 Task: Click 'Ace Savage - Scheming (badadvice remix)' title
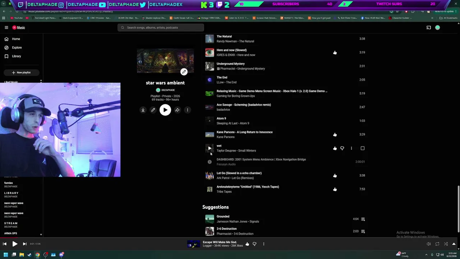244,105
